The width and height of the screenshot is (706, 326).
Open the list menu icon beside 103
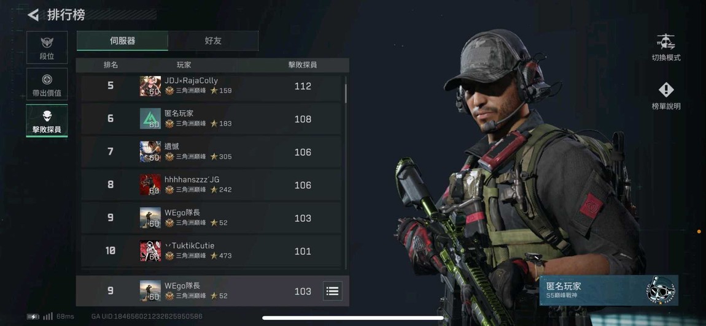tap(332, 291)
